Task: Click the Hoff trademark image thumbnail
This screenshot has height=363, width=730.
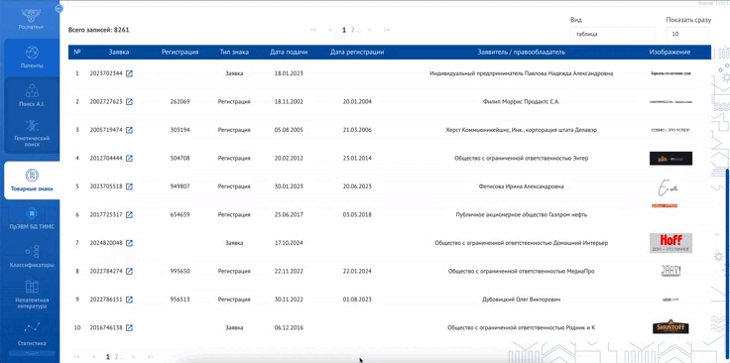Action: [x=670, y=243]
